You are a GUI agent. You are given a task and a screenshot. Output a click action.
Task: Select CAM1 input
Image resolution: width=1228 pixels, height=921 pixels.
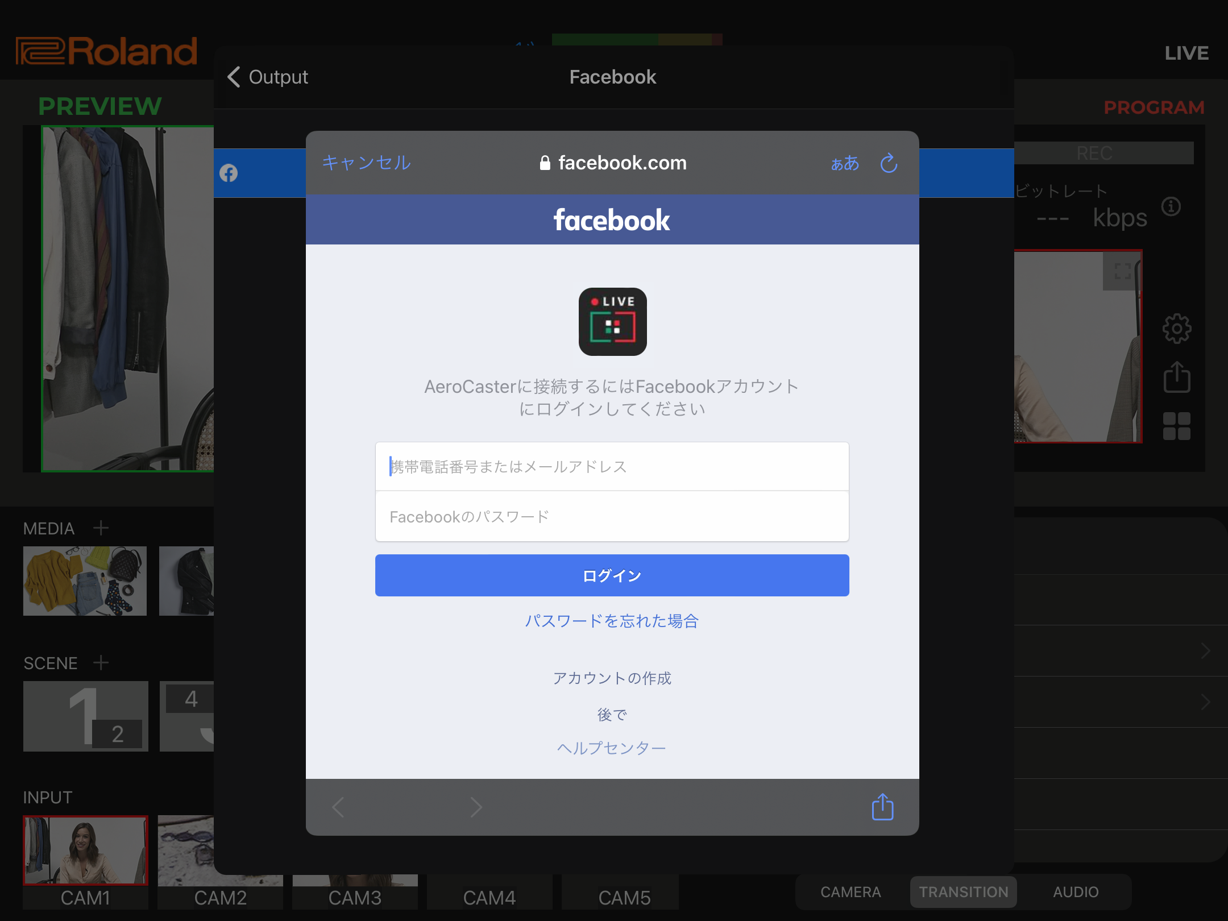tap(85, 862)
